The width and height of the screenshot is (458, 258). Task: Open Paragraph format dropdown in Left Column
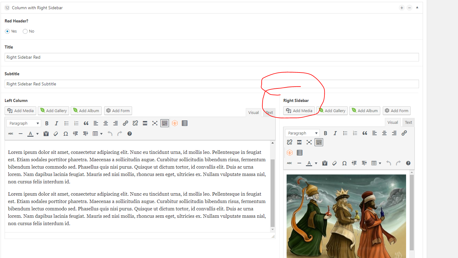24,123
